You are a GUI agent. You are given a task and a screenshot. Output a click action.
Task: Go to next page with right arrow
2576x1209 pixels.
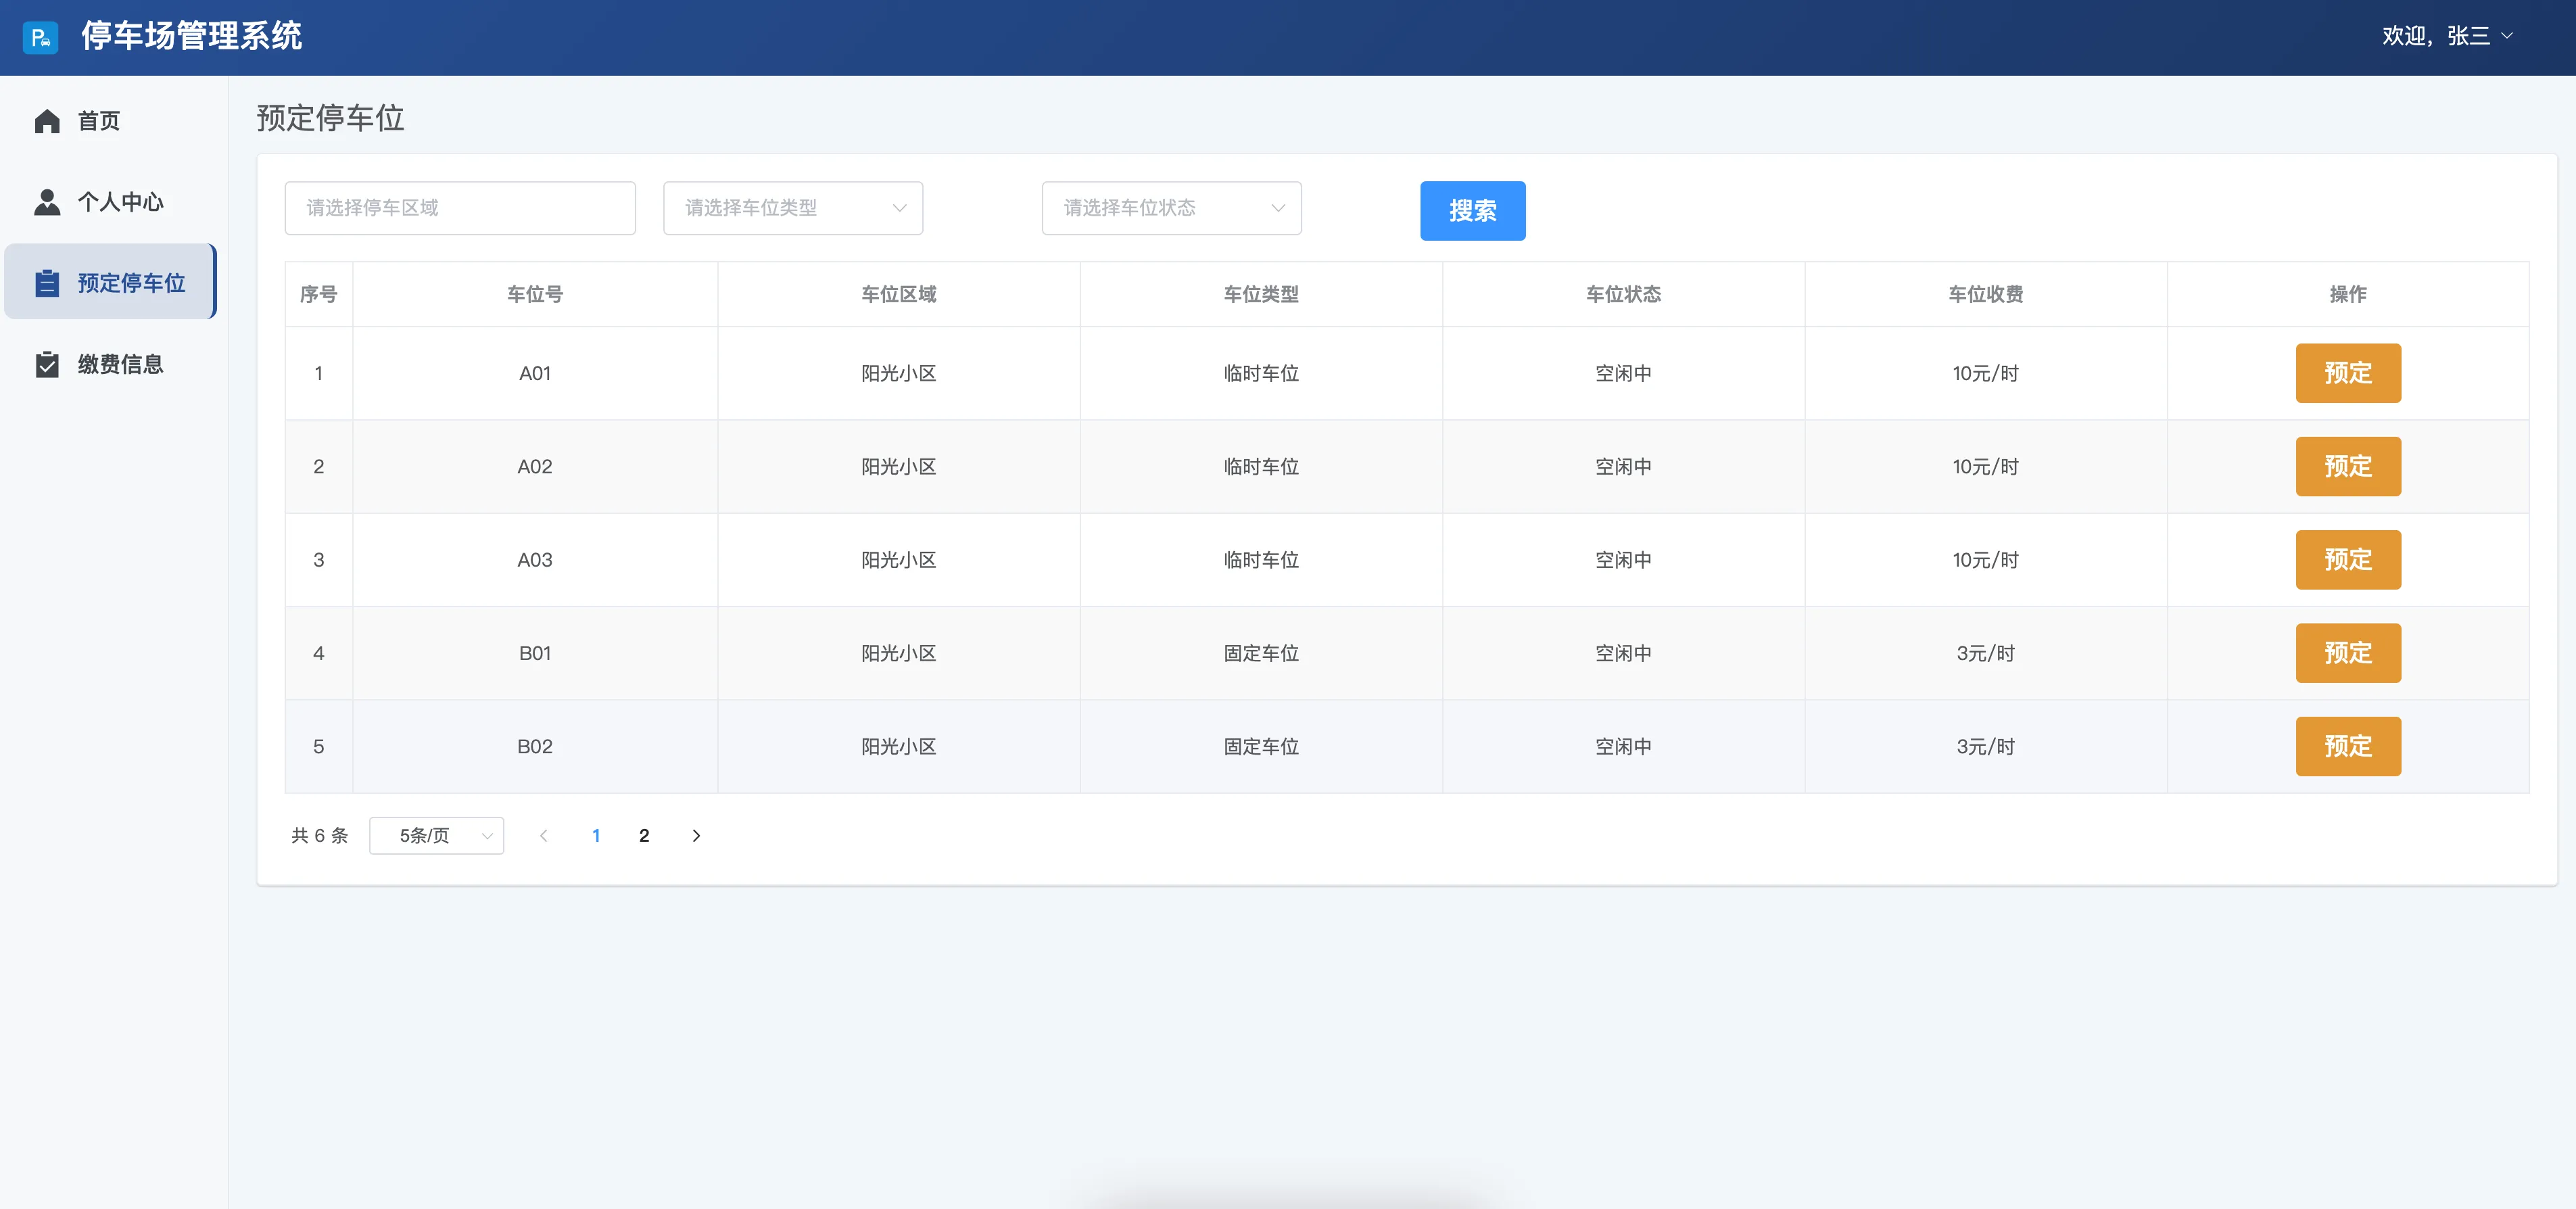(696, 835)
